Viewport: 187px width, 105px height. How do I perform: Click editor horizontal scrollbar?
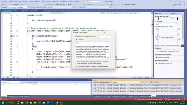coord(76,77)
